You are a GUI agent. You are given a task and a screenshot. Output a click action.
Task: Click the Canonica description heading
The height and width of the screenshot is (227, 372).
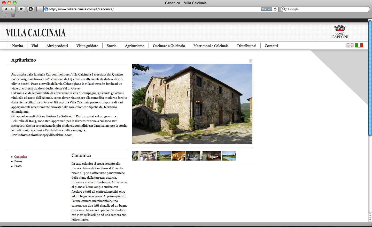click(x=81, y=155)
